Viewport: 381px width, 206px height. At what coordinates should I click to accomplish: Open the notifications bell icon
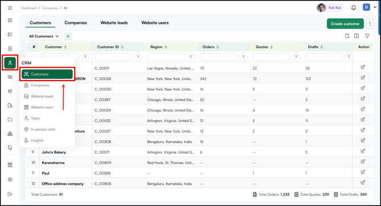[x=354, y=8]
